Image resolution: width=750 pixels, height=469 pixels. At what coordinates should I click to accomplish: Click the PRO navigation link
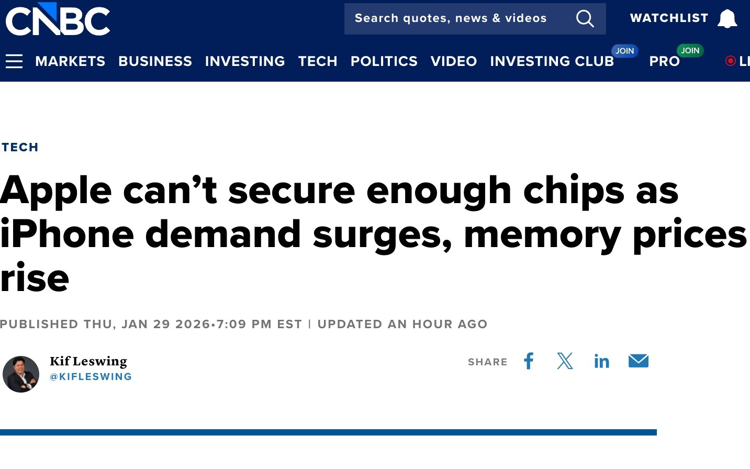664,61
